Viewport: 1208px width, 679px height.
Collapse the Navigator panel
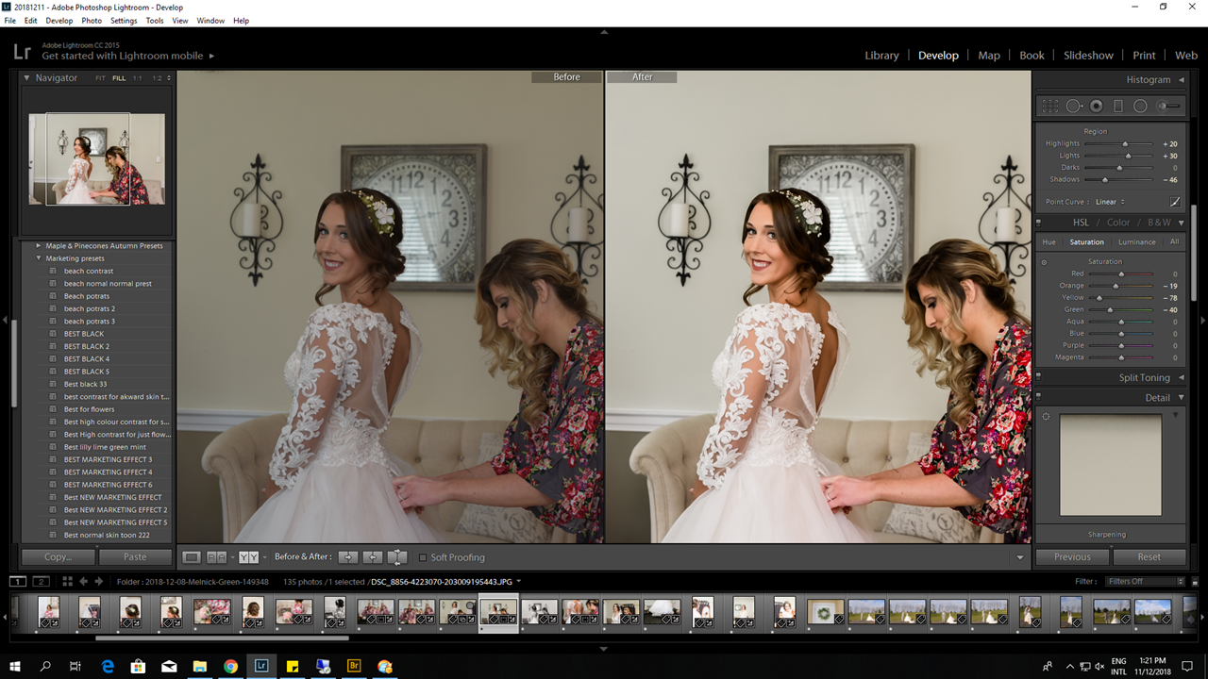[x=27, y=78]
